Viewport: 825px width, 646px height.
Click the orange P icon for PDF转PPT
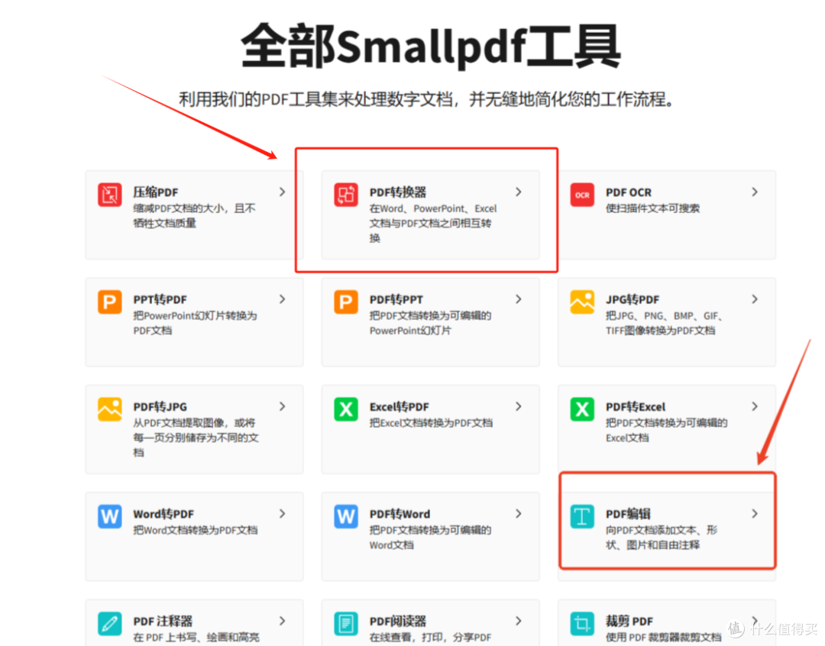[346, 302]
